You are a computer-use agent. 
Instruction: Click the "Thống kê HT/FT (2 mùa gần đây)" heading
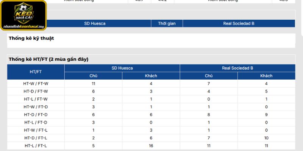(x=48, y=60)
